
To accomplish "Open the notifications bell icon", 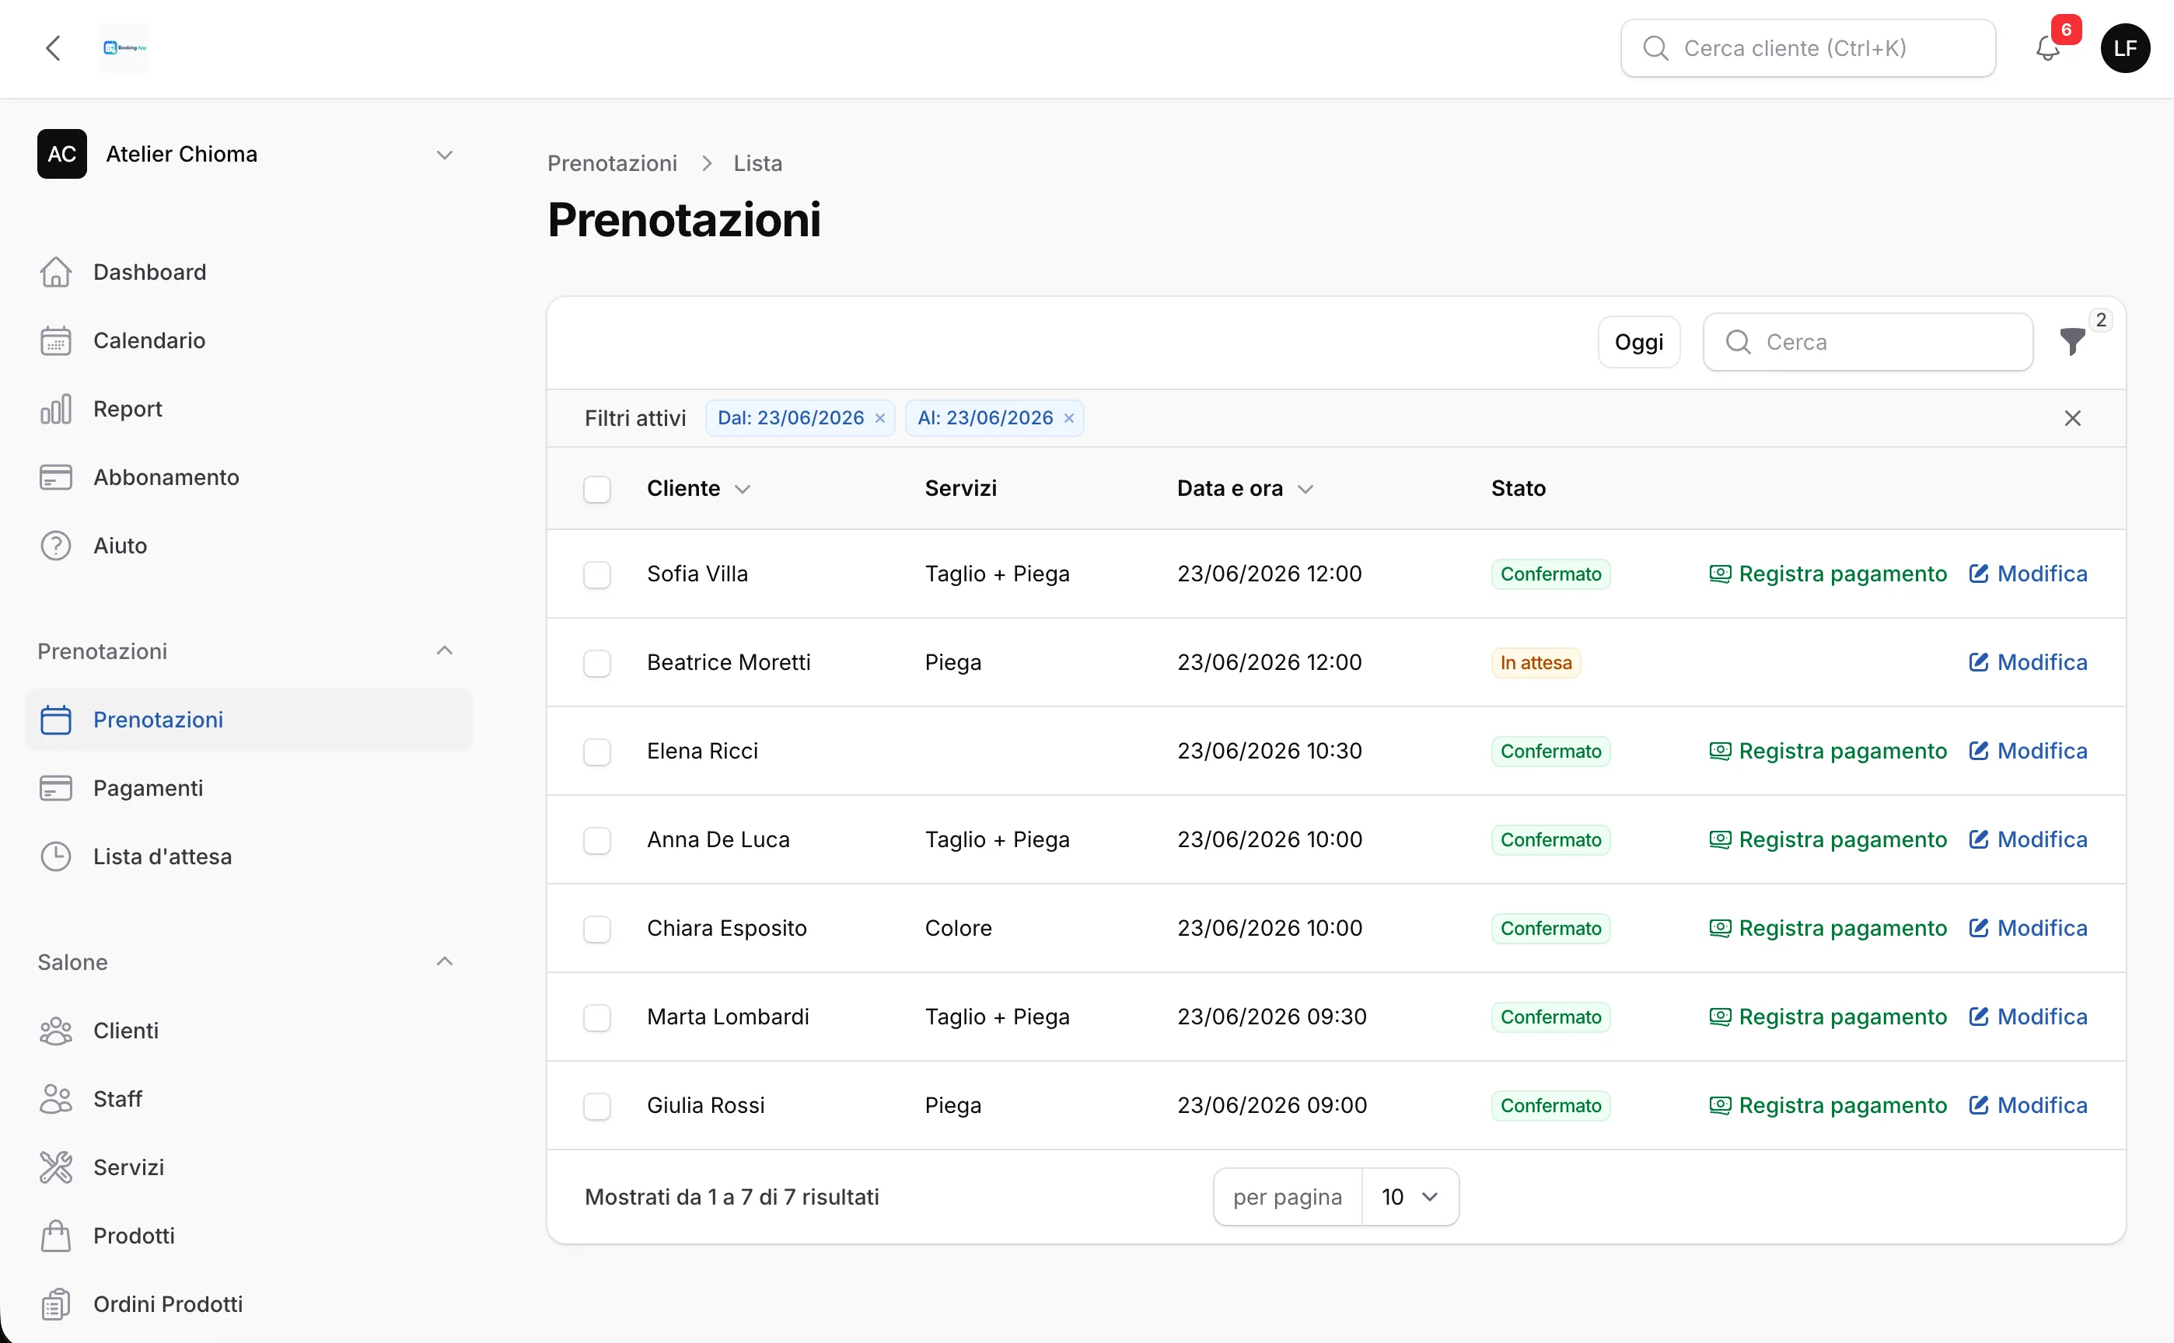I will coord(2047,48).
